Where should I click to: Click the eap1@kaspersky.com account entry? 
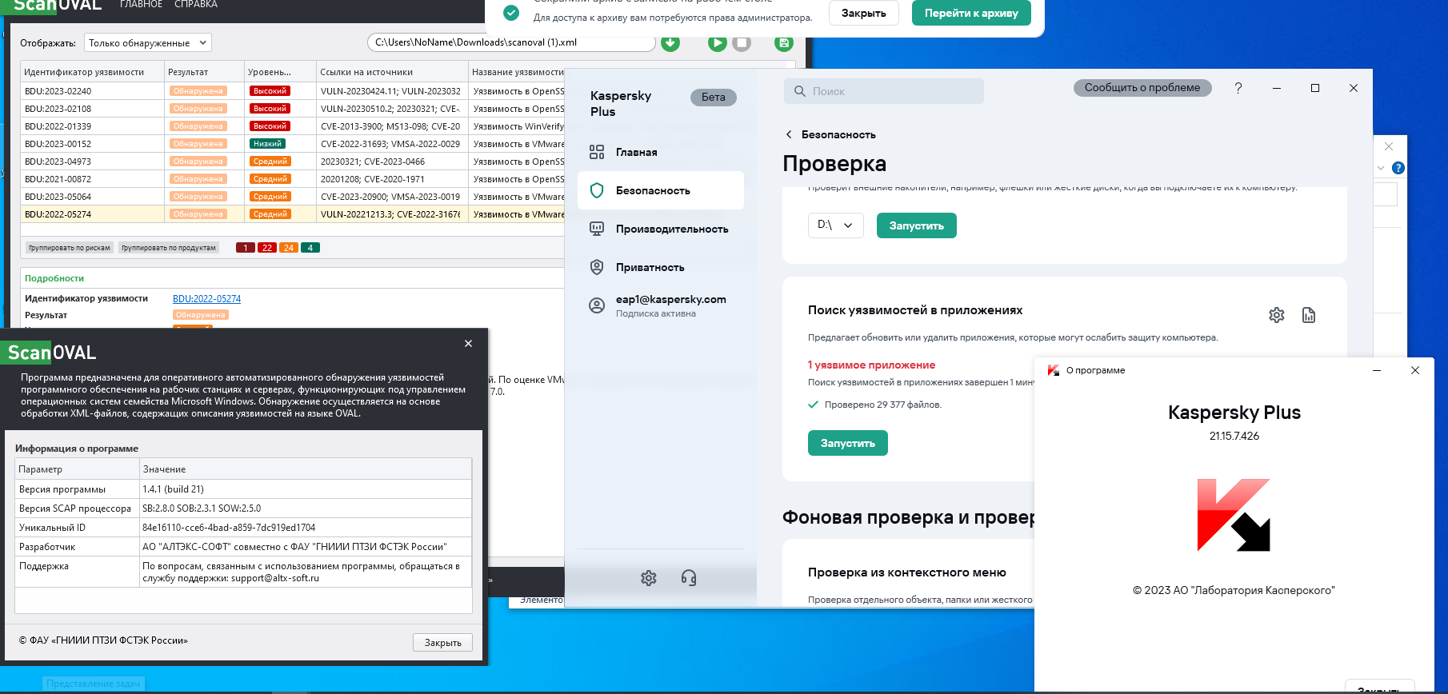pyautogui.click(x=661, y=305)
